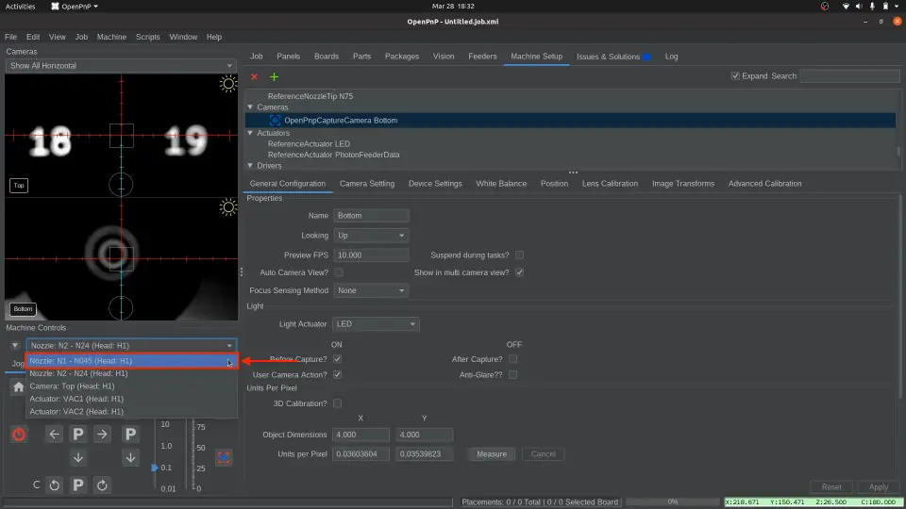The image size is (906, 509).
Task: Jog left with the left arrow button
Action: [55, 434]
